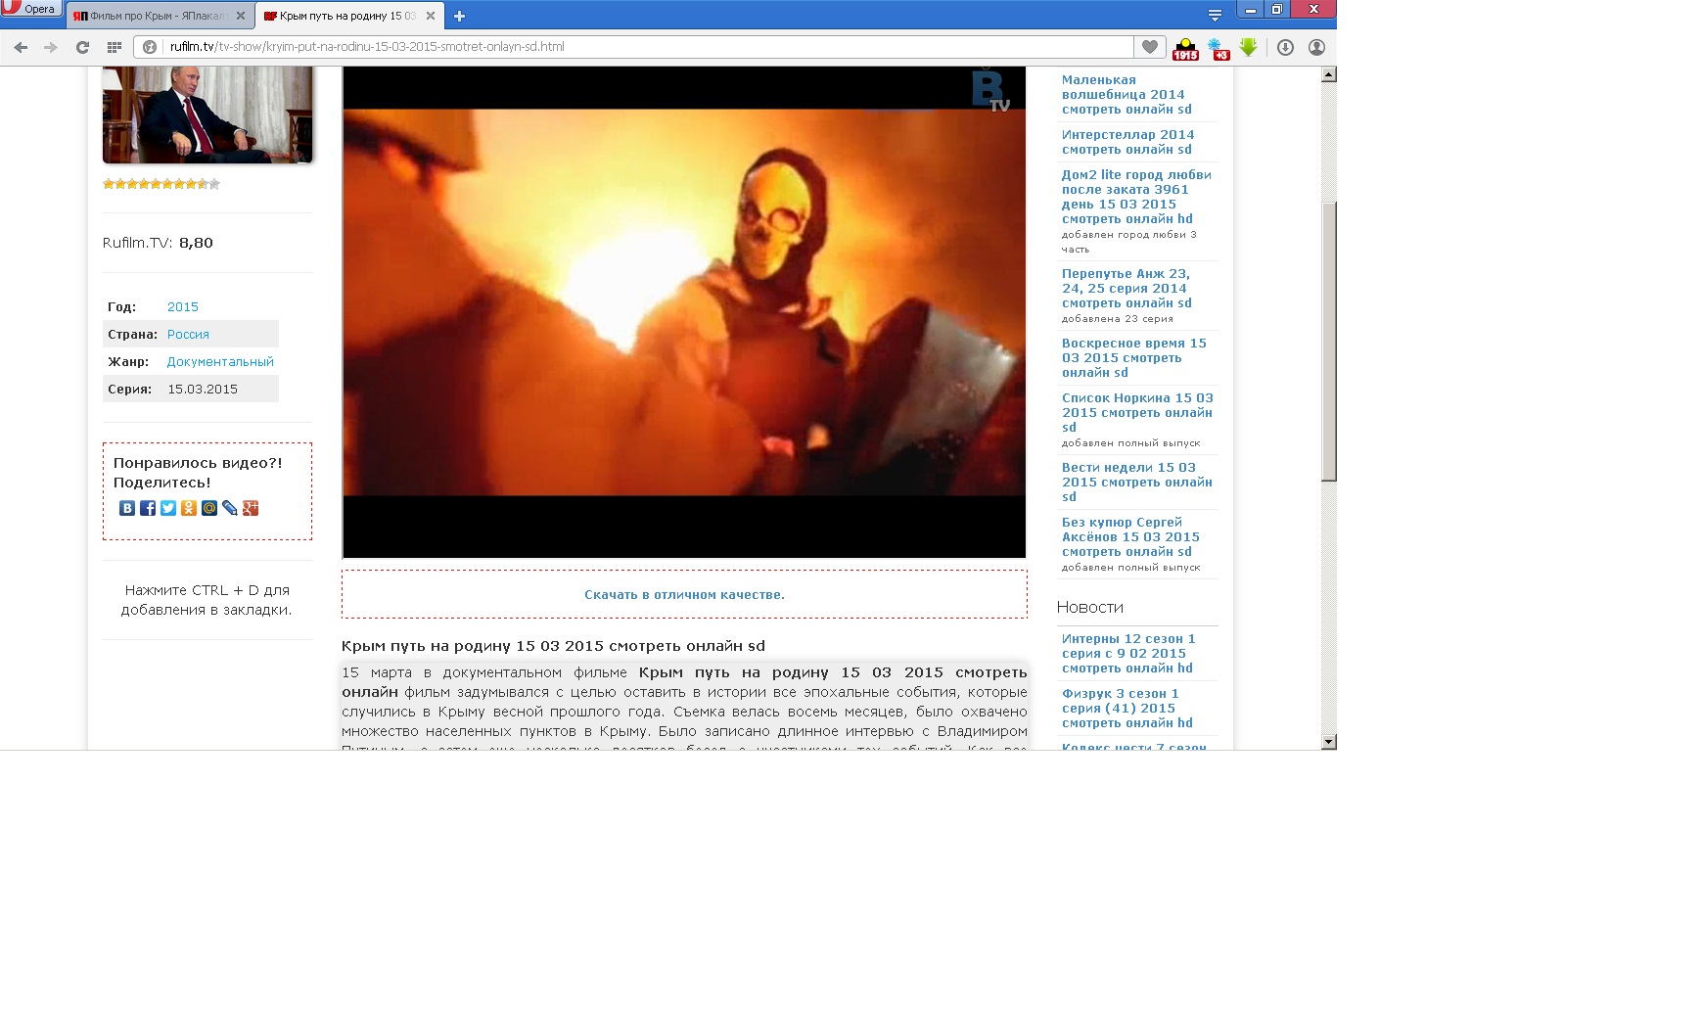
Task: Minimize the Opera window
Action: [1251, 9]
